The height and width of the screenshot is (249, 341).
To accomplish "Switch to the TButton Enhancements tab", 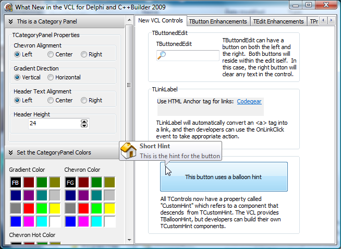I will (x=218, y=21).
